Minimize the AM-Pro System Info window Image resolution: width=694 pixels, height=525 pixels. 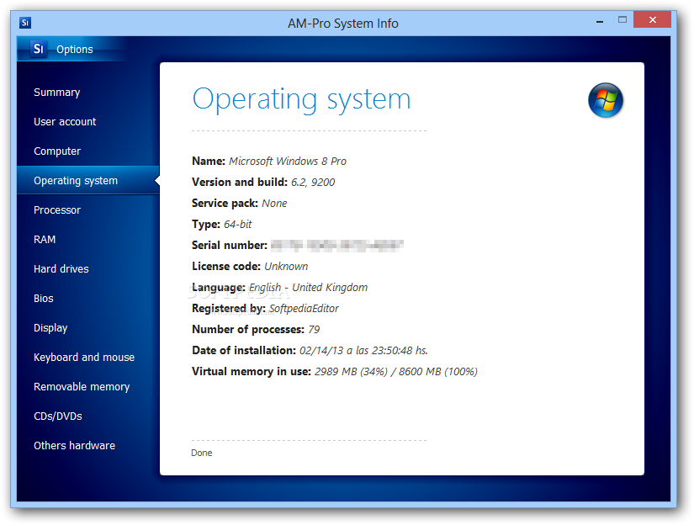pyautogui.click(x=600, y=21)
